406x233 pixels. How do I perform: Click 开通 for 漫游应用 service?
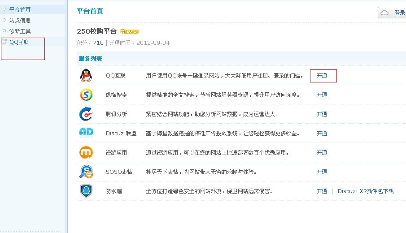coord(322,153)
